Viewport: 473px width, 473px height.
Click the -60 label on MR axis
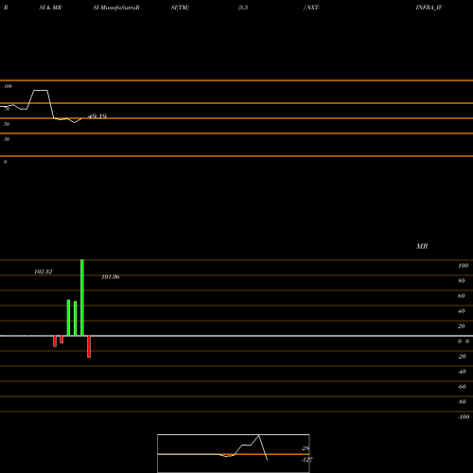pos(462,387)
